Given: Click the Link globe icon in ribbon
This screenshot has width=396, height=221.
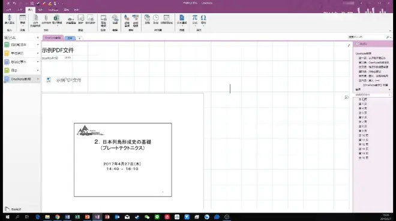Looking at the screenshot, I should [x=115, y=19].
